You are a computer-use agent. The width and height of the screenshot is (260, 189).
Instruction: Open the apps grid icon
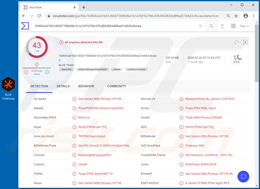point(233,26)
